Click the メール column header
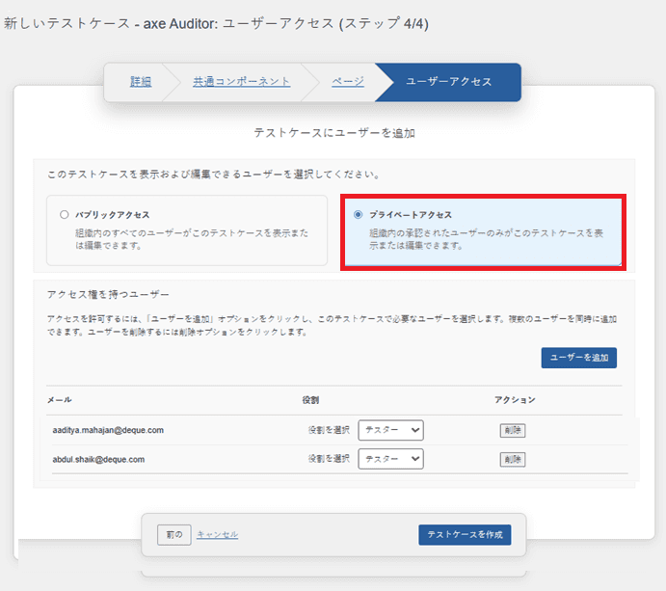The width and height of the screenshot is (666, 591). pyautogui.click(x=62, y=399)
